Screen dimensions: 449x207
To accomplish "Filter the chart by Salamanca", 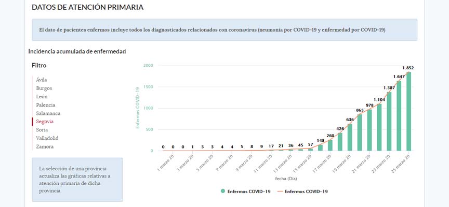I will [48, 113].
